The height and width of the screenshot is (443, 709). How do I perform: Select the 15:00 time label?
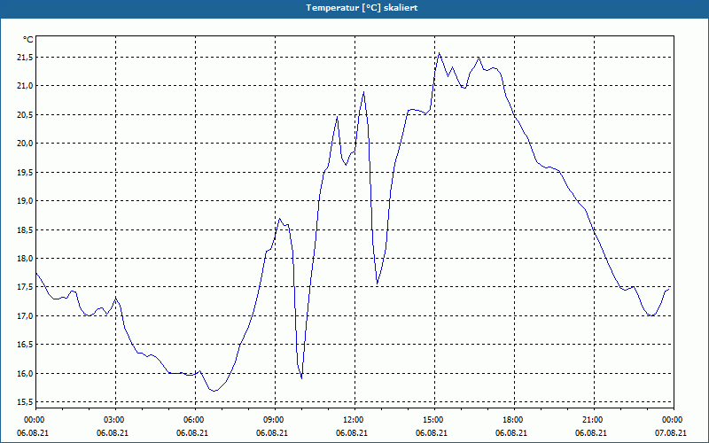[x=434, y=420]
